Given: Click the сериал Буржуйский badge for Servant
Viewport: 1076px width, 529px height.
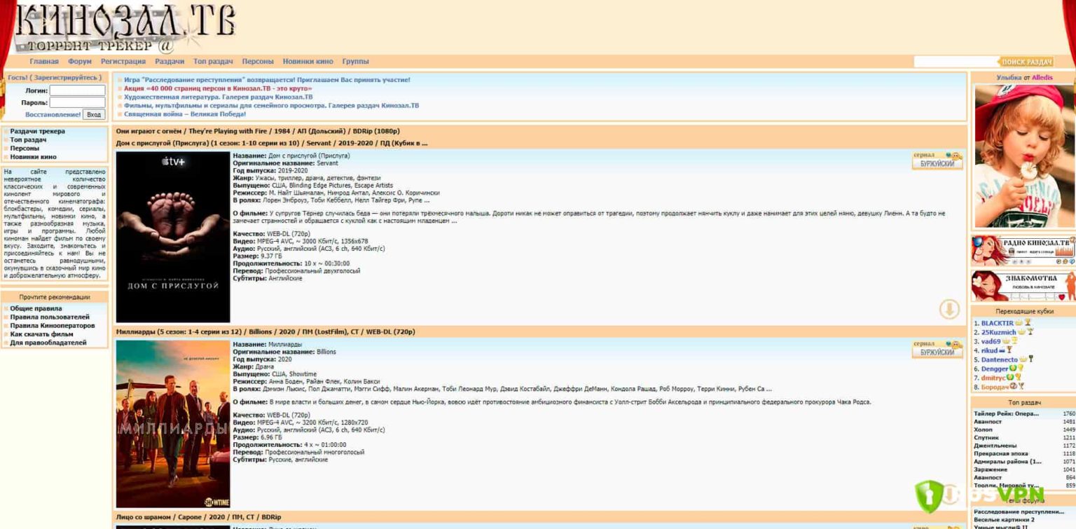Looking at the screenshot, I should pyautogui.click(x=937, y=160).
